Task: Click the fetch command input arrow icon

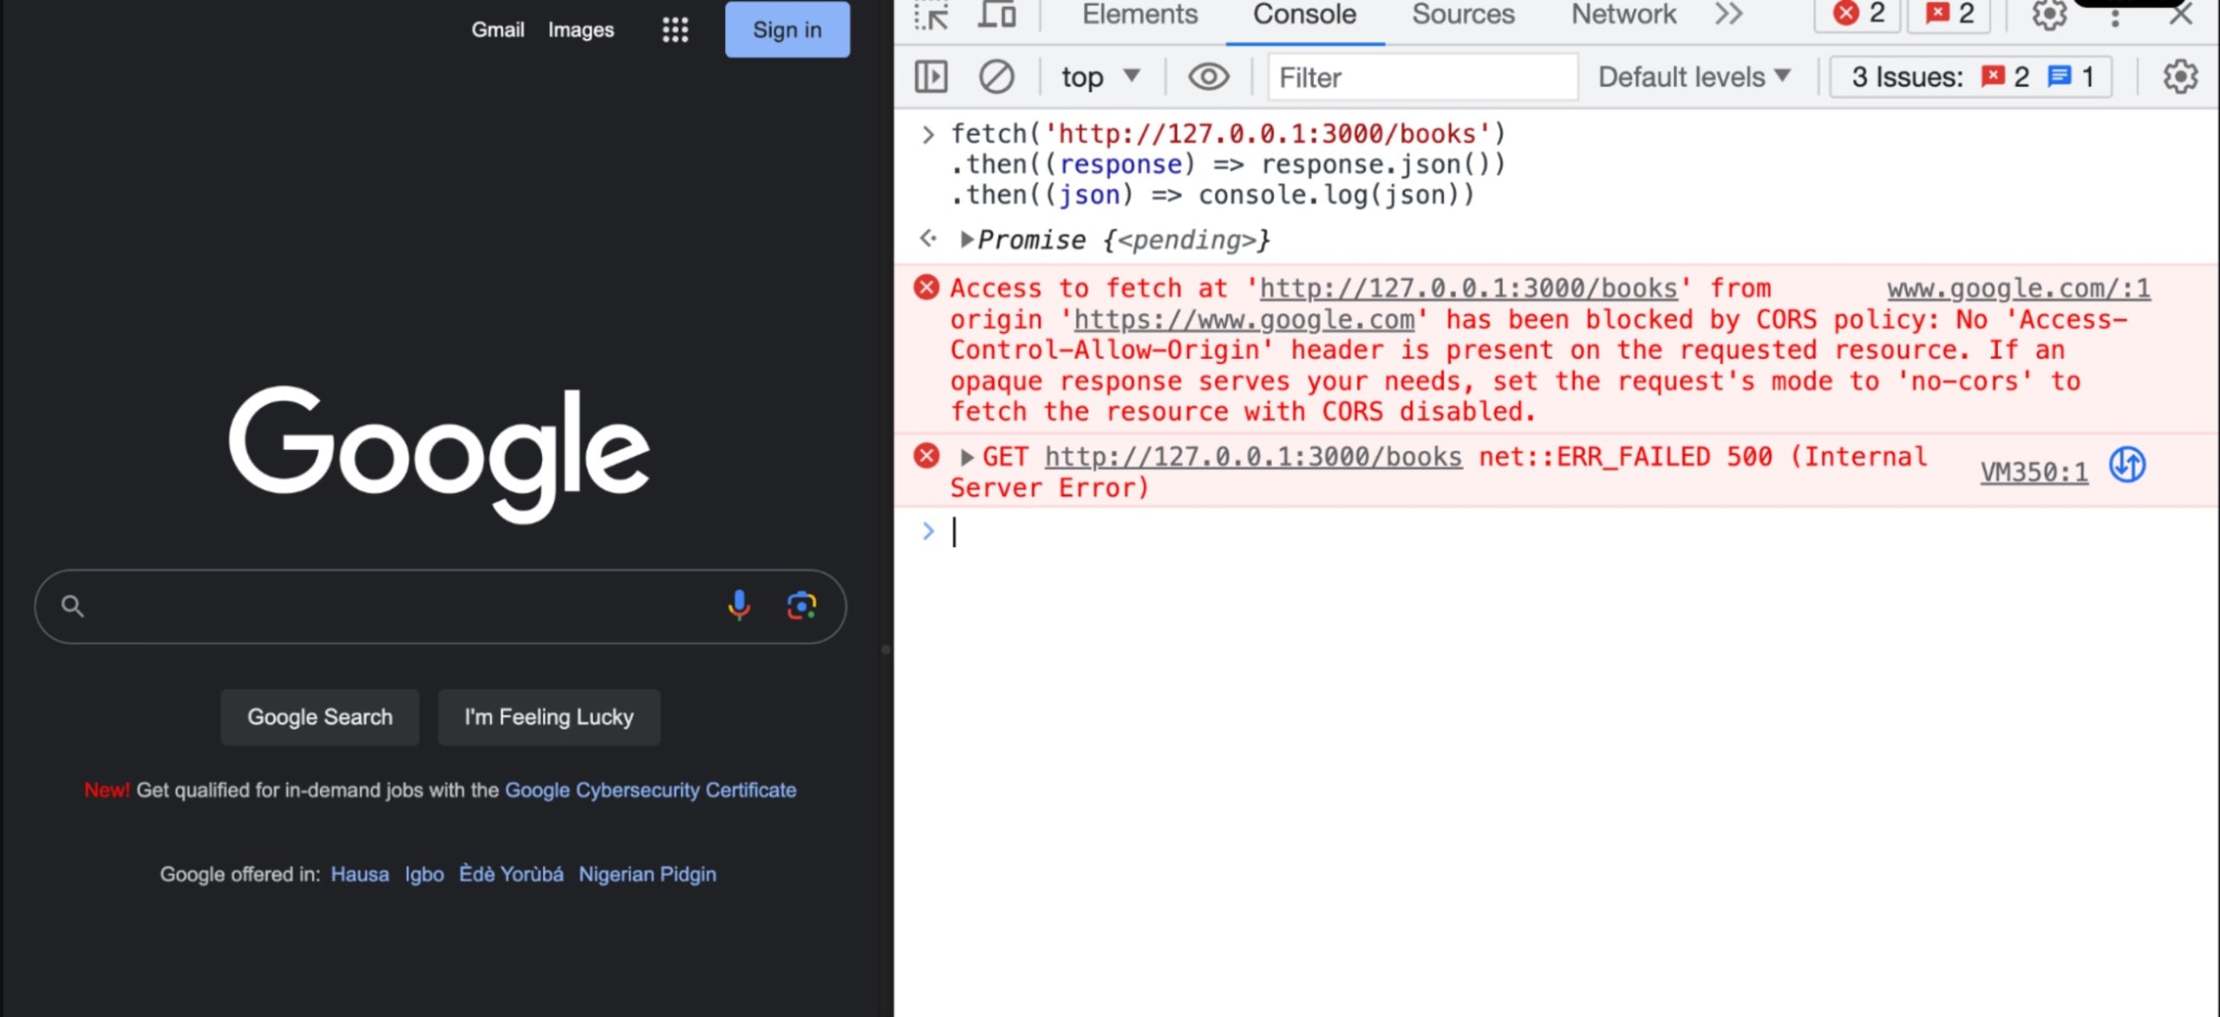Action: point(927,134)
